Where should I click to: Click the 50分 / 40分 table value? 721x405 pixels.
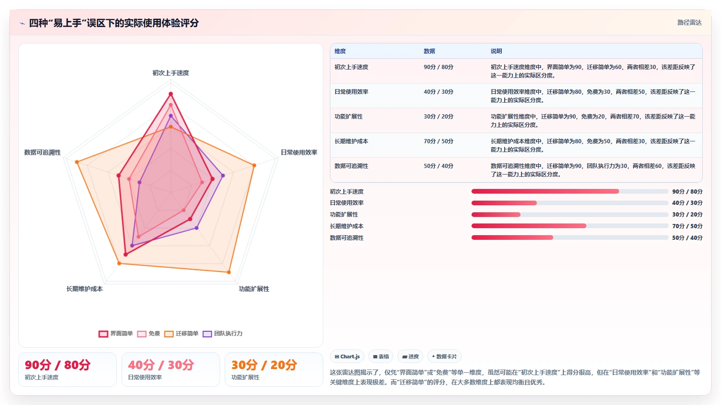click(438, 166)
